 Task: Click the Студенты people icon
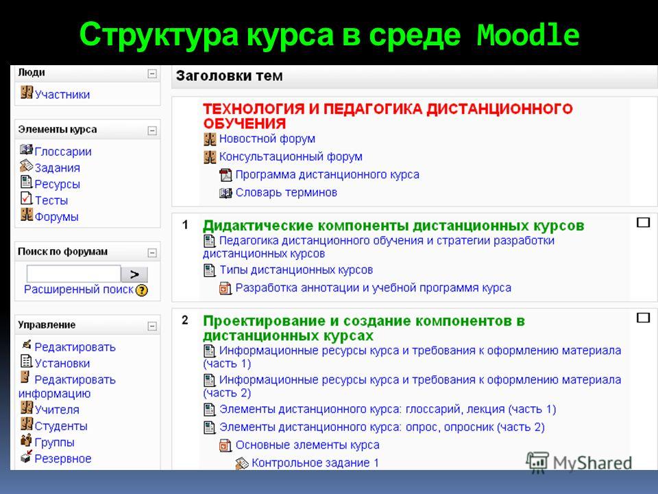point(27,424)
